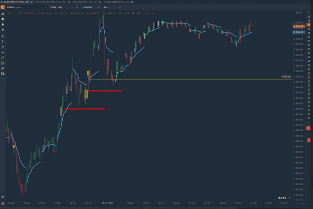Select the horizontal line drawing tool
313x209 pixels.
pyautogui.click(x=3, y=52)
